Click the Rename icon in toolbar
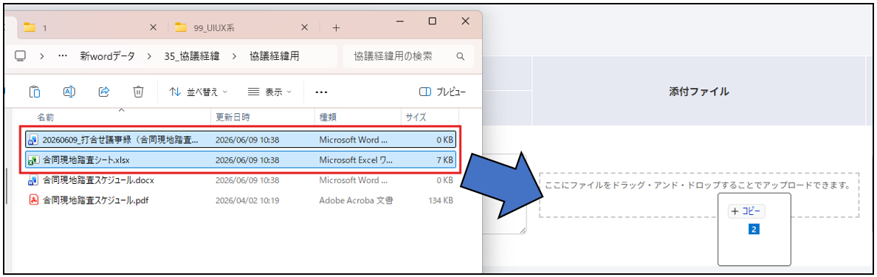 coord(69,92)
